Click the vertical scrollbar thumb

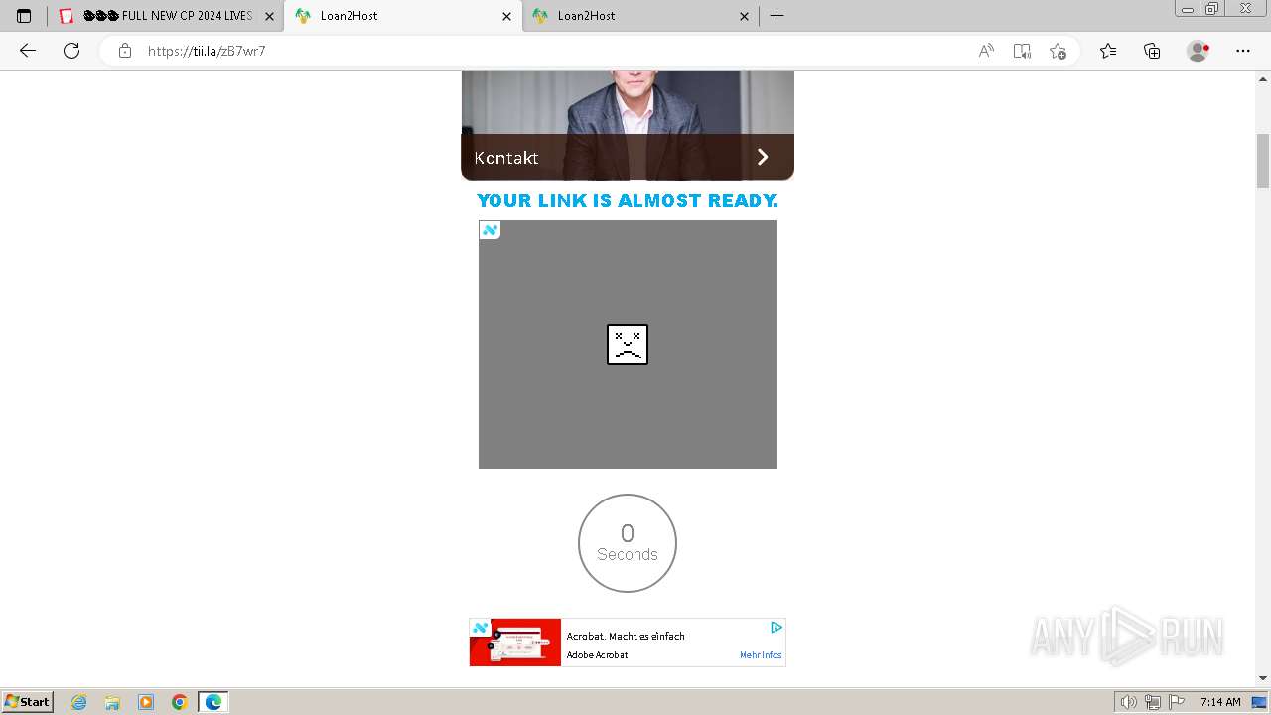coord(1263,160)
